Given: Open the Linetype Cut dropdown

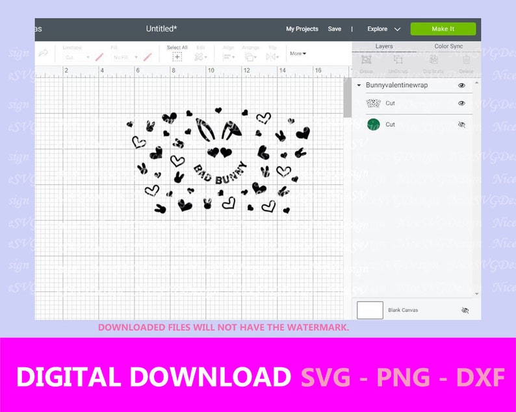Looking at the screenshot, I should pyautogui.click(x=77, y=57).
